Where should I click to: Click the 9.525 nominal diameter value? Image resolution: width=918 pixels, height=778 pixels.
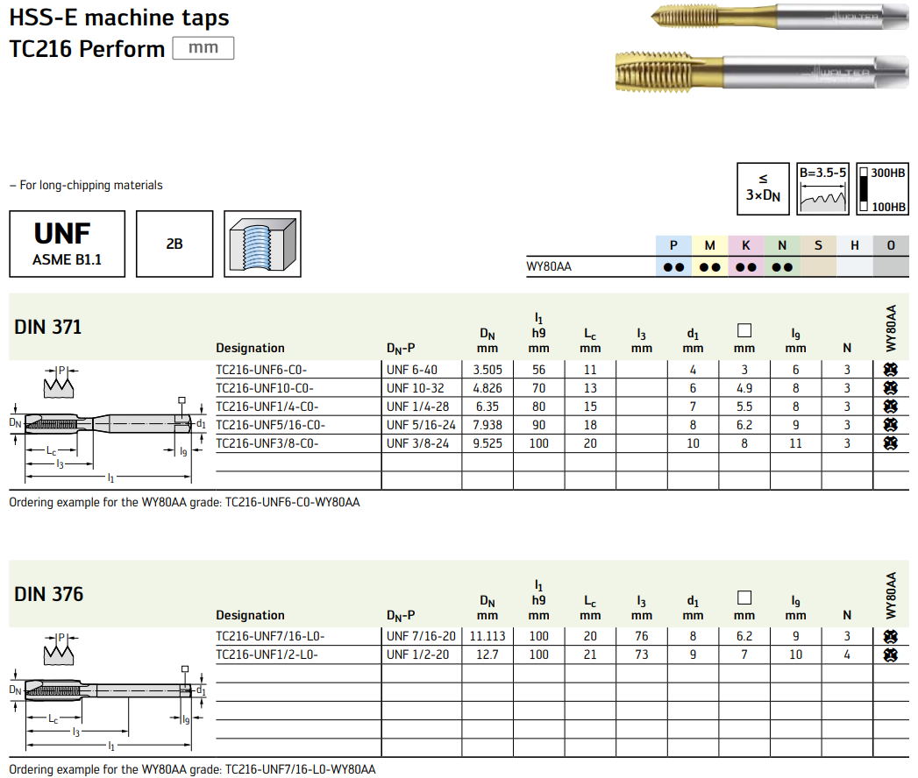pyautogui.click(x=487, y=443)
